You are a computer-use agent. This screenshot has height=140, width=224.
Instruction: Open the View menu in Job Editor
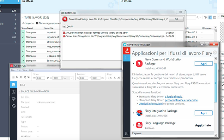click(x=25, y=70)
